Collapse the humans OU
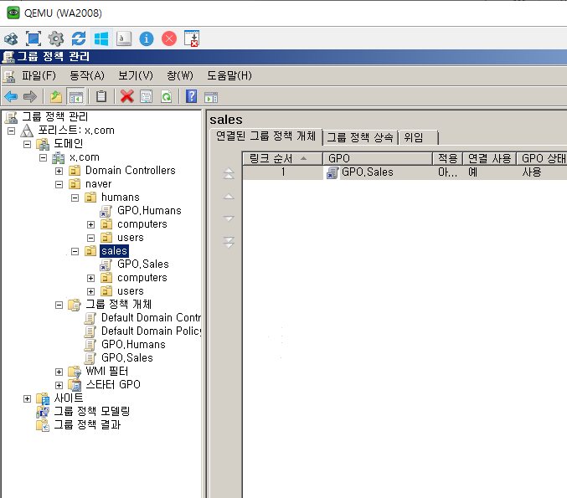The height and width of the screenshot is (498, 567). (75, 198)
